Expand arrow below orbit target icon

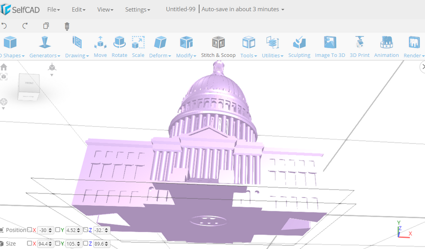pyautogui.click(x=3, y=108)
